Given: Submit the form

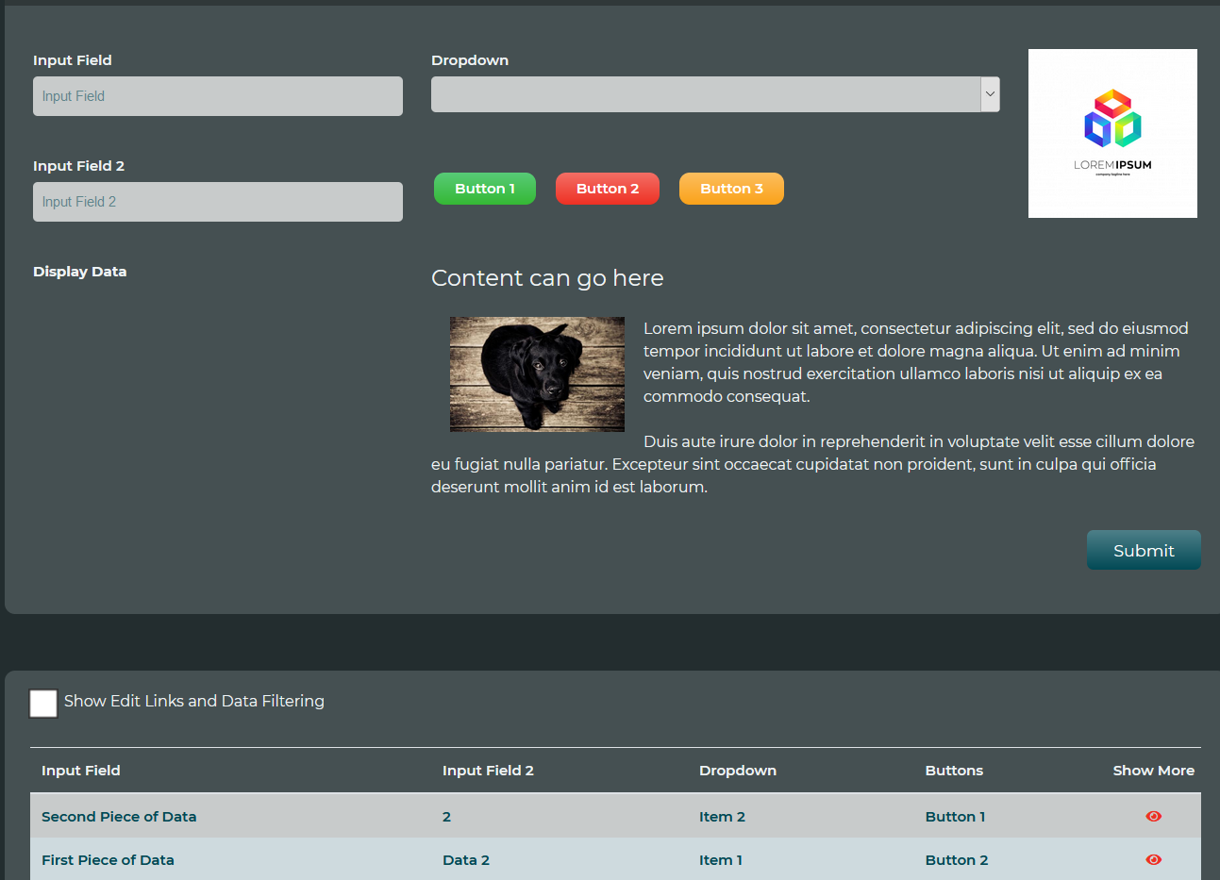Looking at the screenshot, I should 1144,550.
